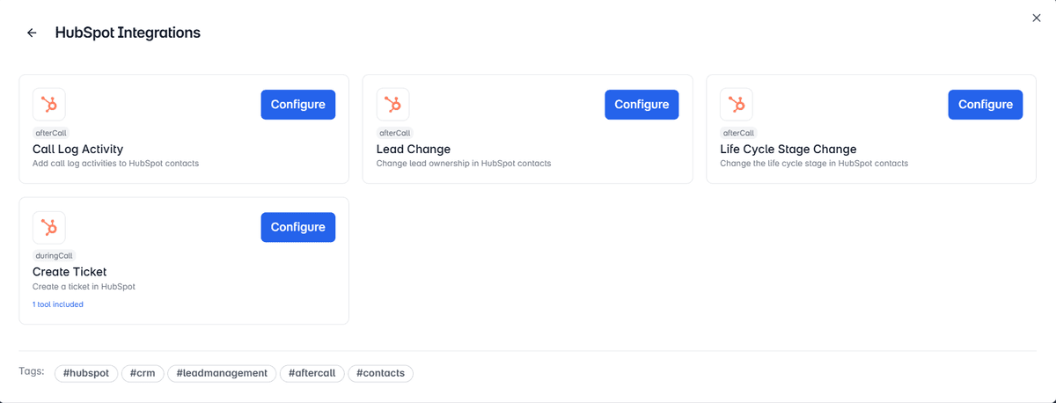The width and height of the screenshot is (1056, 403).
Task: Click the back arrow beside HubSpot Integrations
Action: coord(32,33)
